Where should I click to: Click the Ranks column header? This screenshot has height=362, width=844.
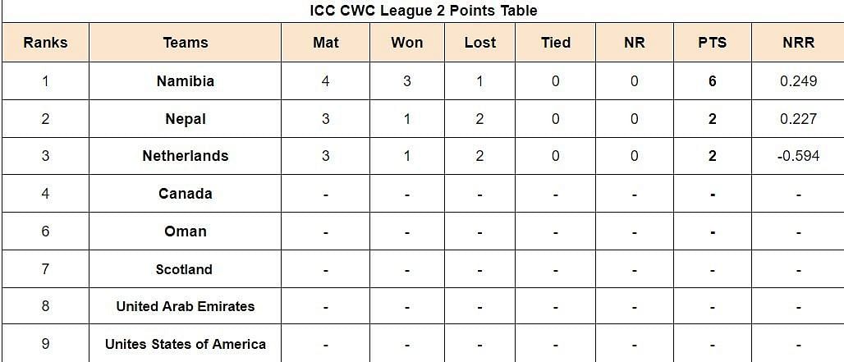pyautogui.click(x=45, y=43)
